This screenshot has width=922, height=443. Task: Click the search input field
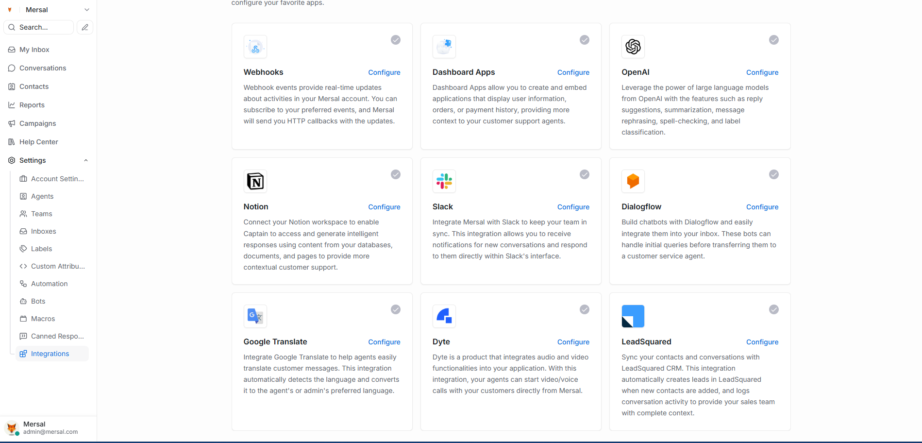38,27
